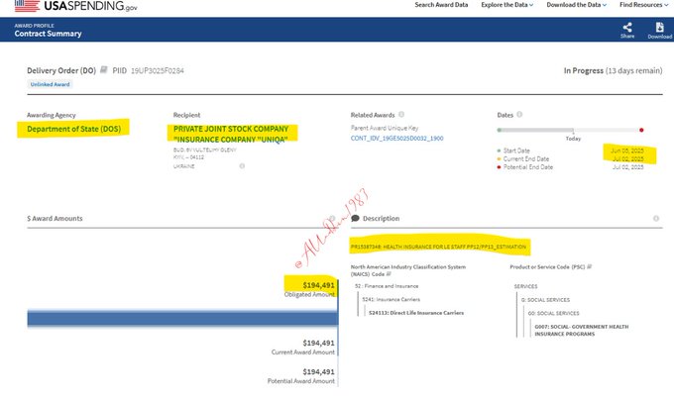Click the Description section info icon
The height and width of the screenshot is (402, 674).
pos(656,218)
